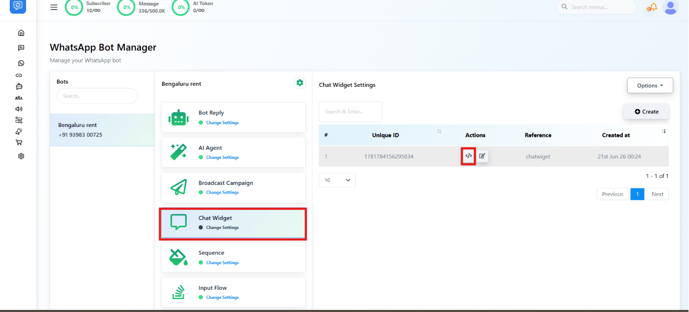Select the Bengaluru rent bot in list
Viewport: 689px width, 312px height.
pos(102,130)
